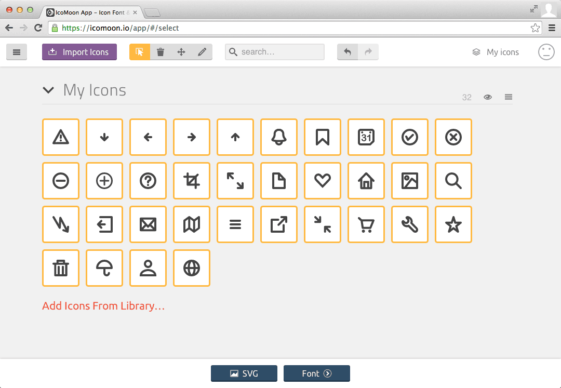Switch to the IcoMoon App browser tab
The height and width of the screenshot is (388, 561).
(x=83, y=12)
